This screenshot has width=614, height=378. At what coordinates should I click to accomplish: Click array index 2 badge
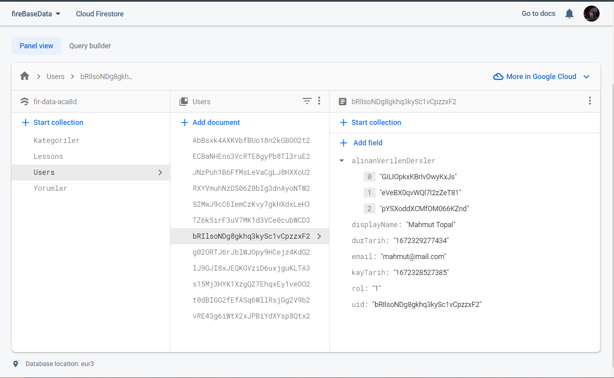[369, 209]
